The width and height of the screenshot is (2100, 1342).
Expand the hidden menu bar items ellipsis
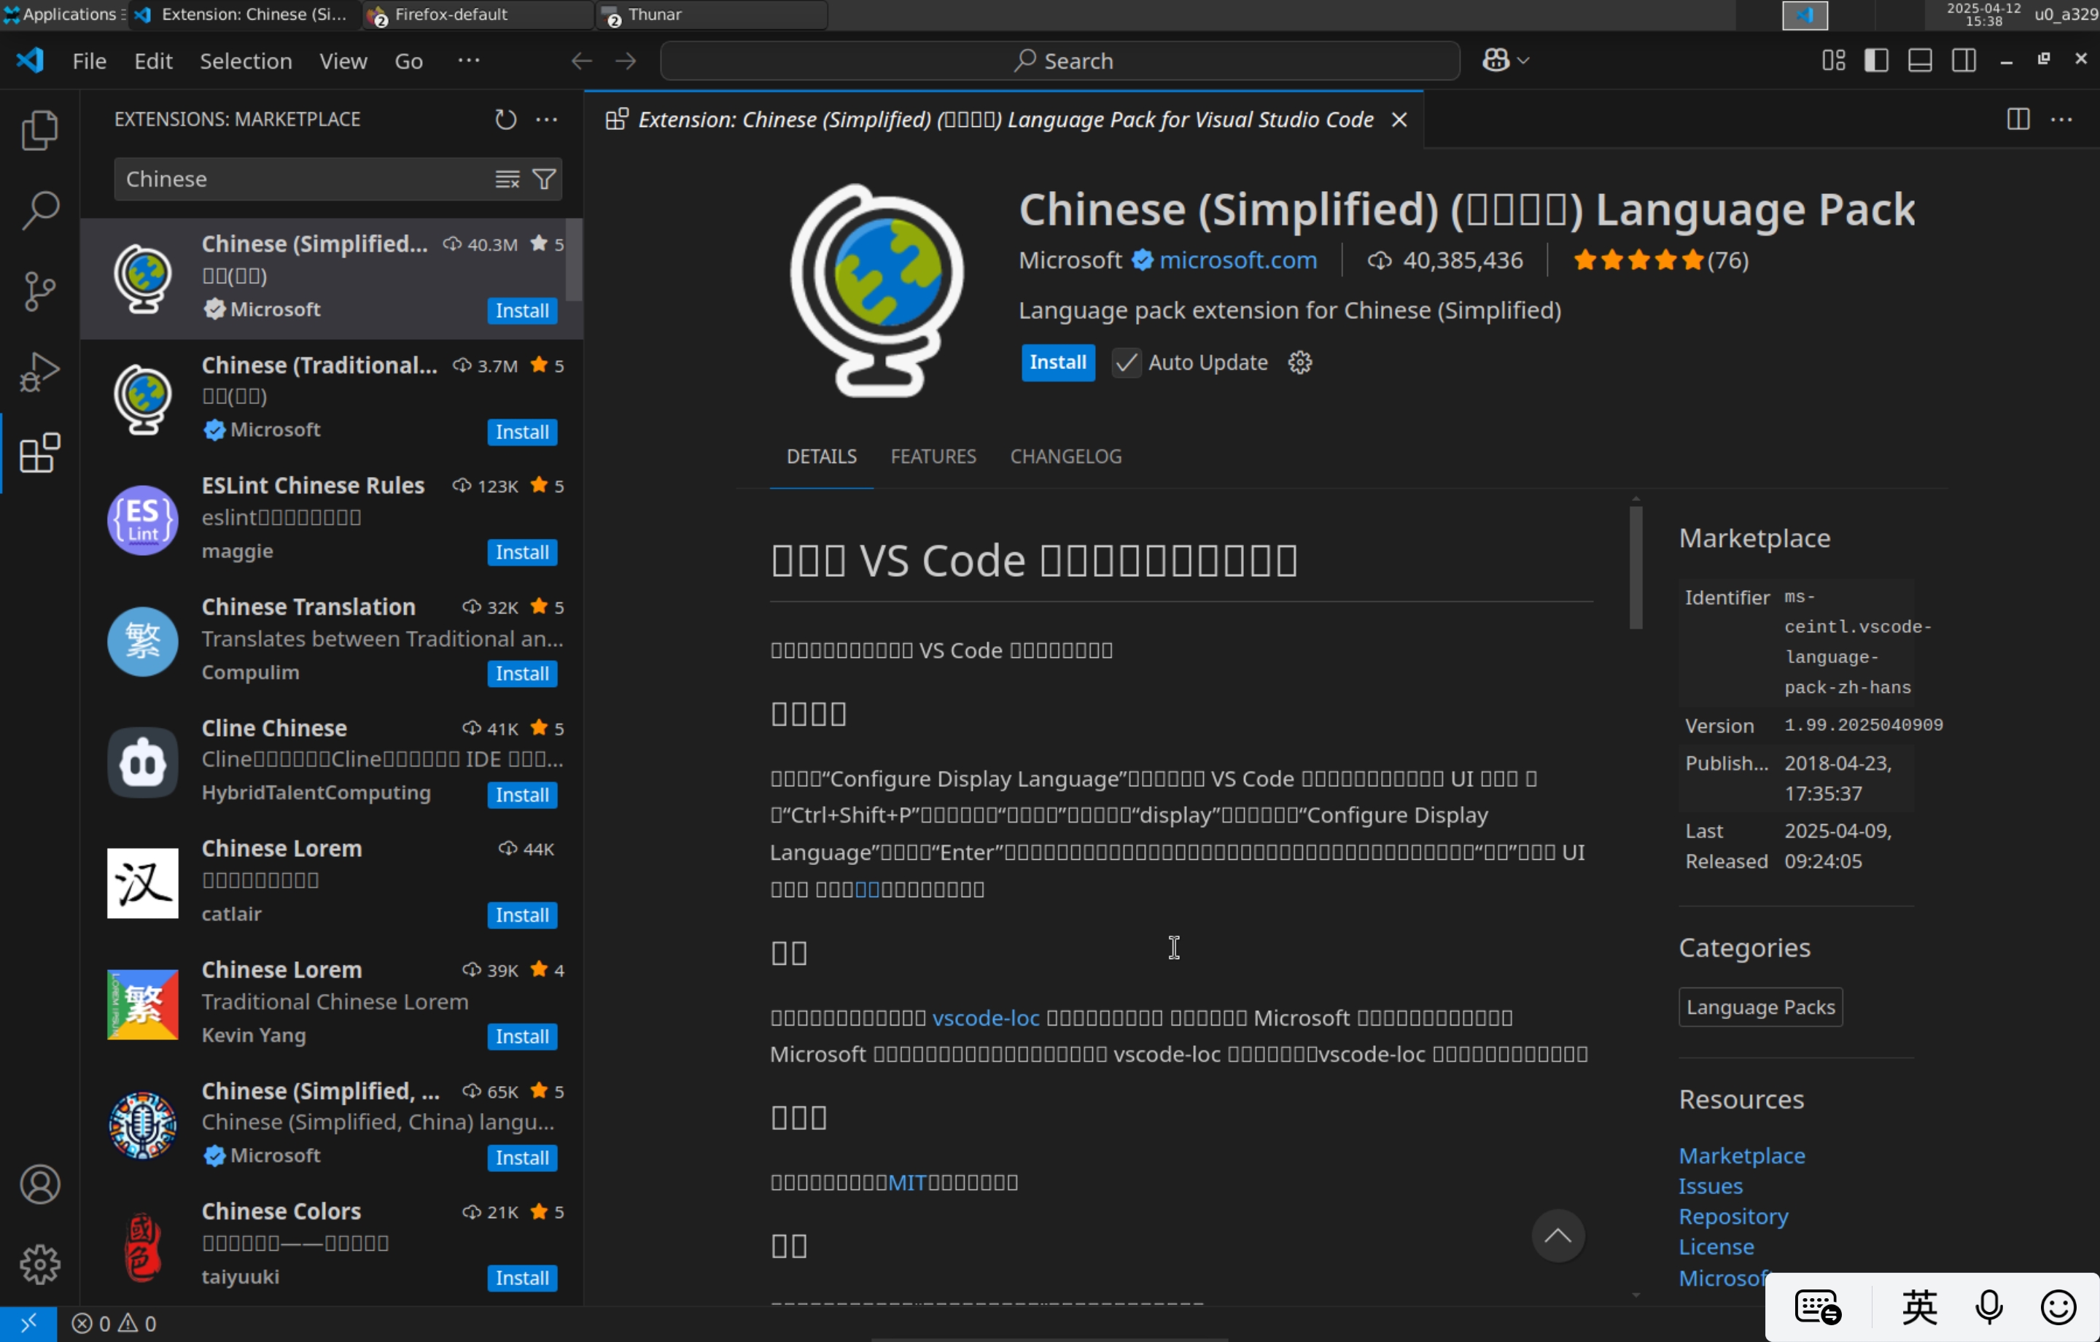point(468,61)
